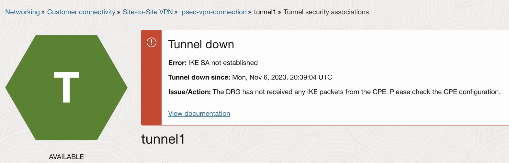The width and height of the screenshot is (509, 163).
Task: Click the chevron separator after Customer connectivity
Action: (x=119, y=12)
